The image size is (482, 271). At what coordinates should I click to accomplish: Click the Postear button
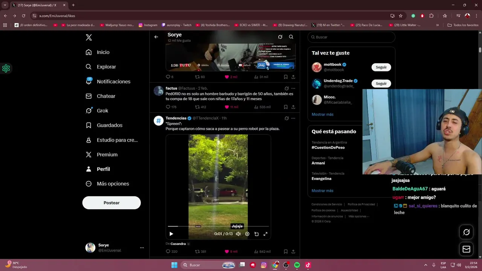[111, 203]
